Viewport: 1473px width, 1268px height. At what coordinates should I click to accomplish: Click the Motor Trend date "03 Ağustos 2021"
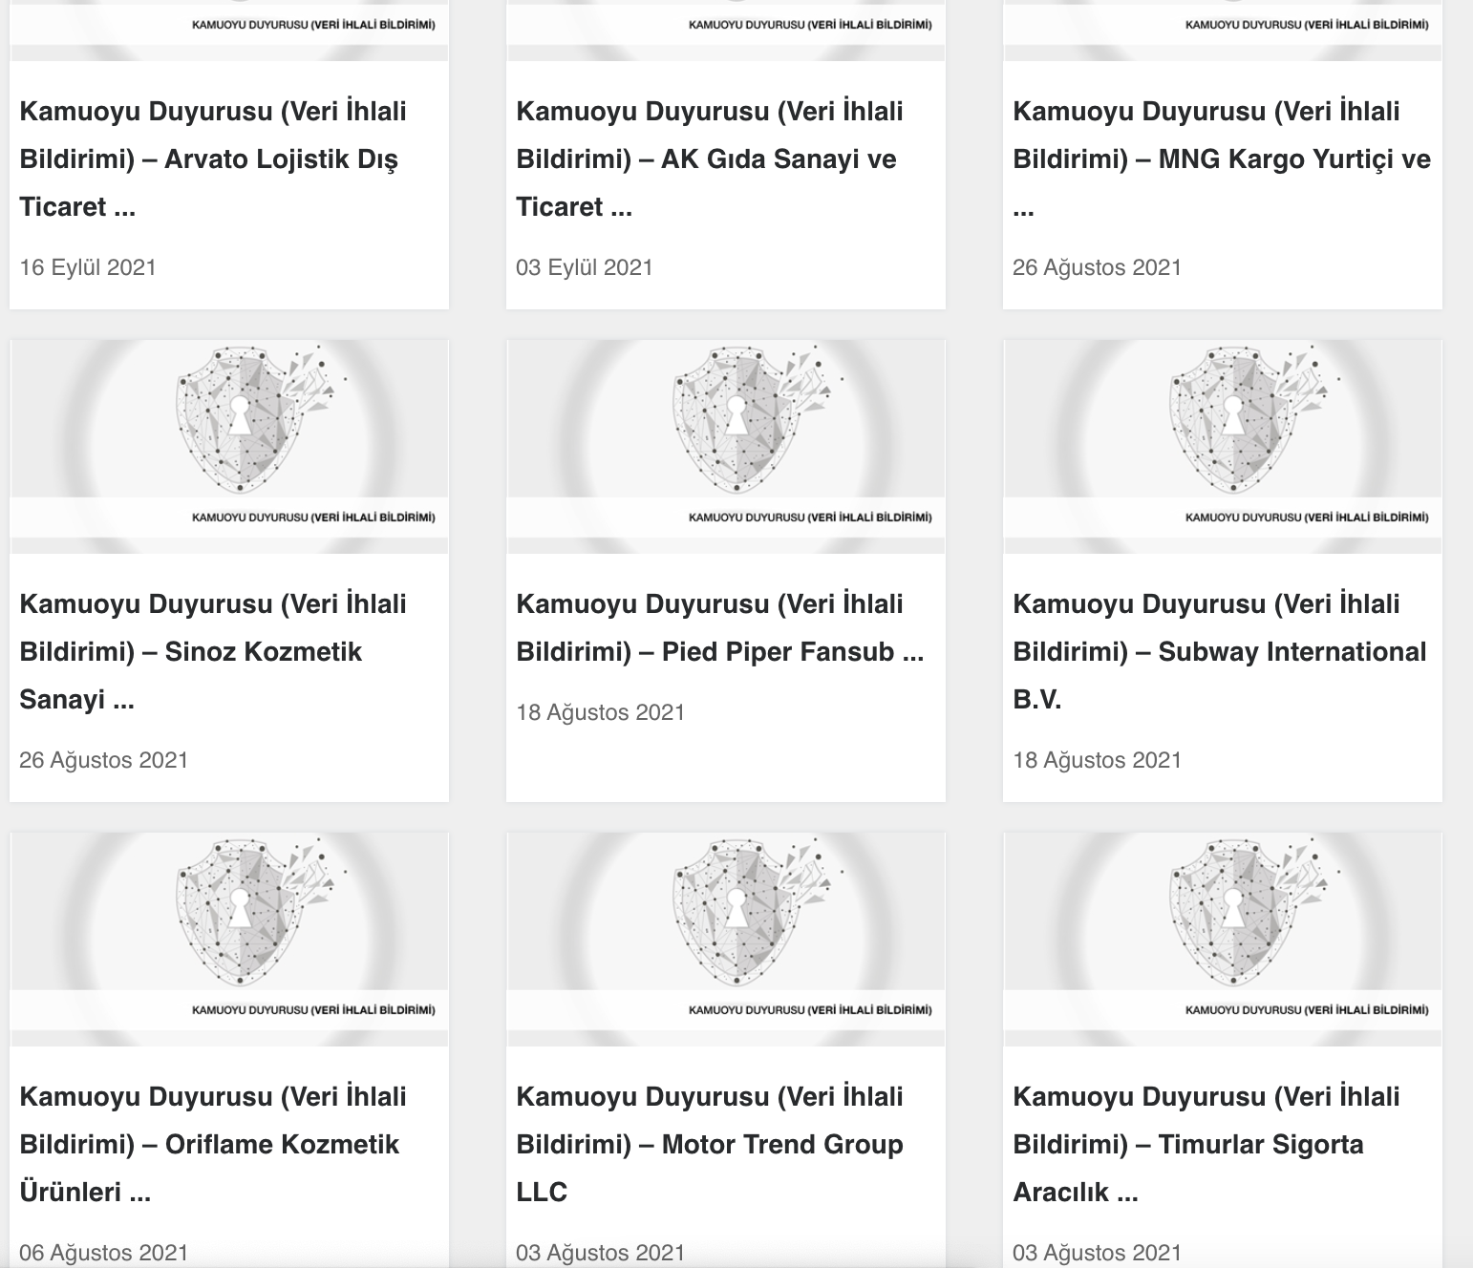click(601, 1253)
